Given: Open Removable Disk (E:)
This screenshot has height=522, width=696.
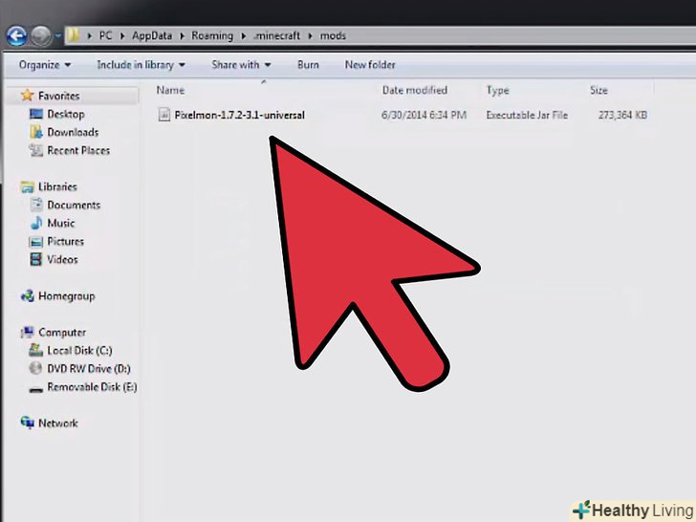Looking at the screenshot, I should point(93,387).
